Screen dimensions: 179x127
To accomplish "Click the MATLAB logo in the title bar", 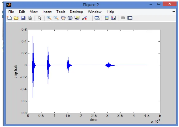I will tap(9, 5).
